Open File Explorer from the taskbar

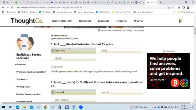[x=24, y=107]
